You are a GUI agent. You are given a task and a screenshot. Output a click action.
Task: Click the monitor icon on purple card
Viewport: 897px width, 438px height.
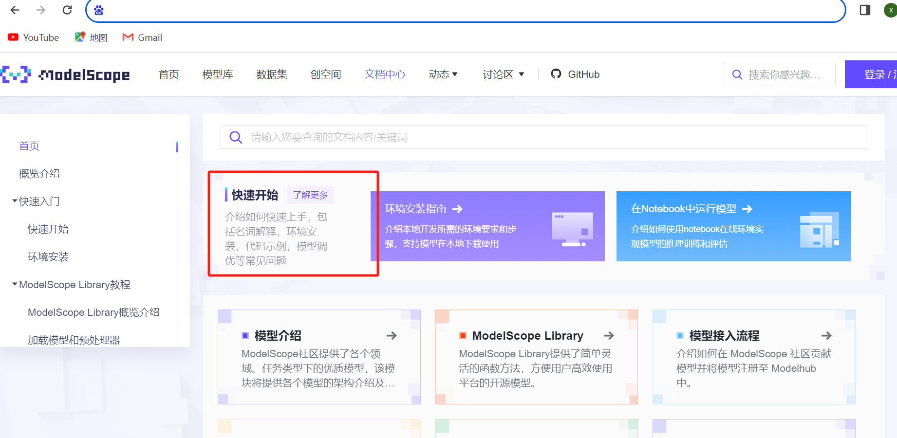(573, 229)
